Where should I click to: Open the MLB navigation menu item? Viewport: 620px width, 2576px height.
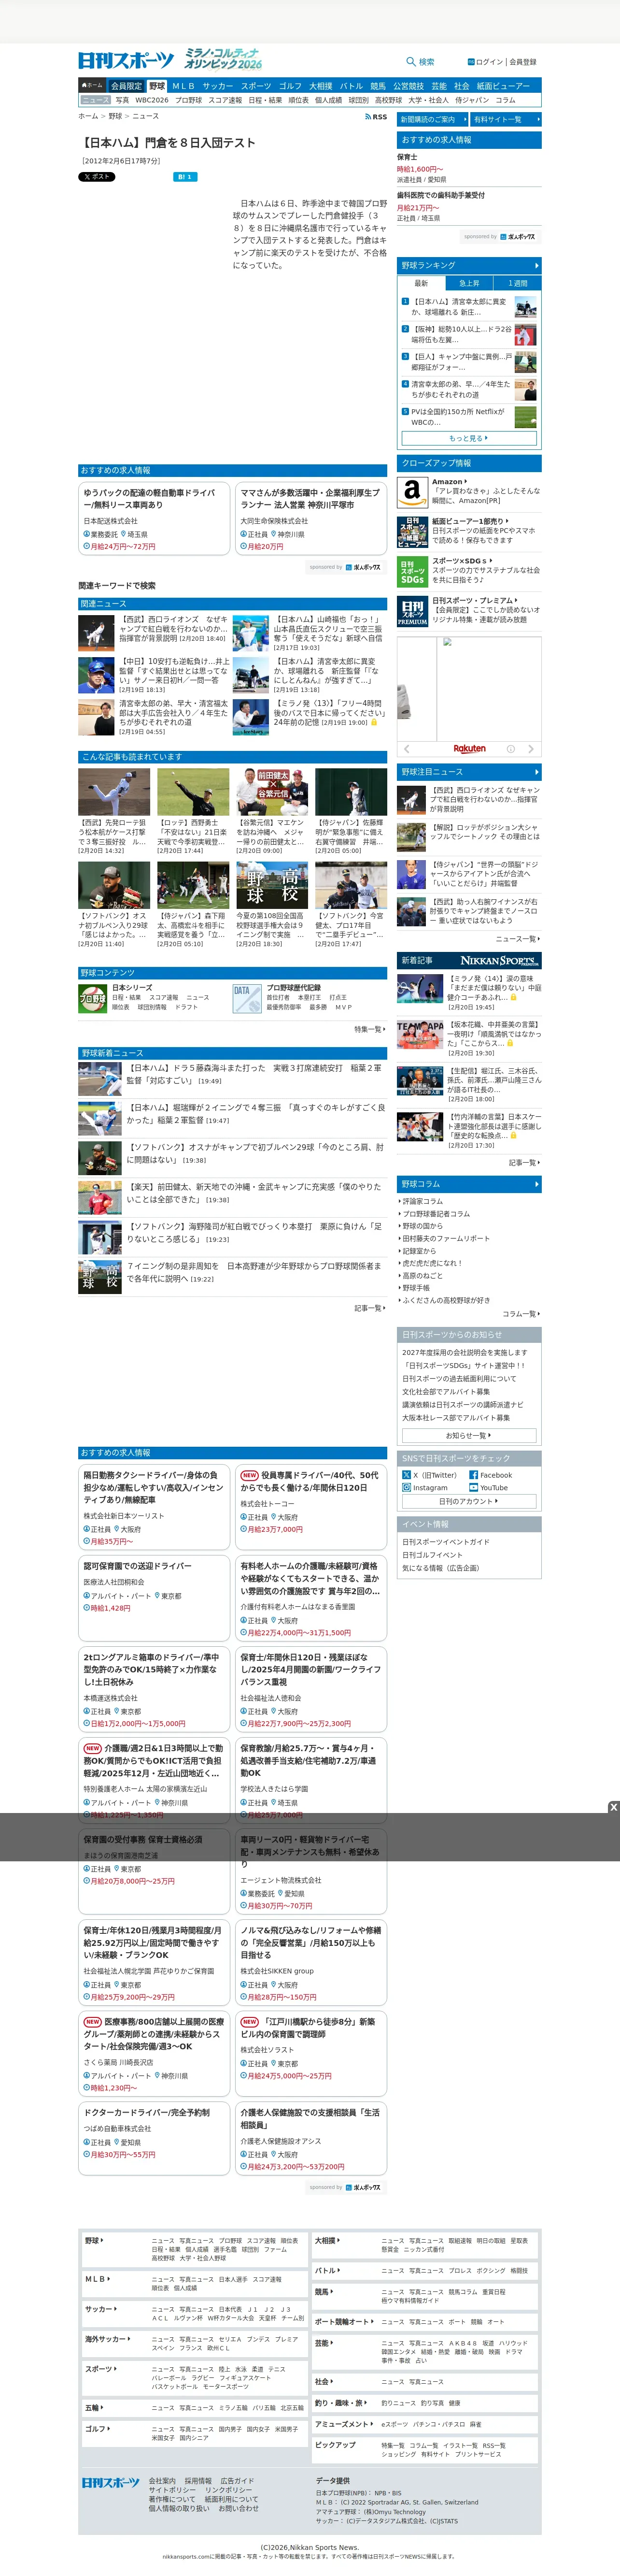tap(183, 86)
